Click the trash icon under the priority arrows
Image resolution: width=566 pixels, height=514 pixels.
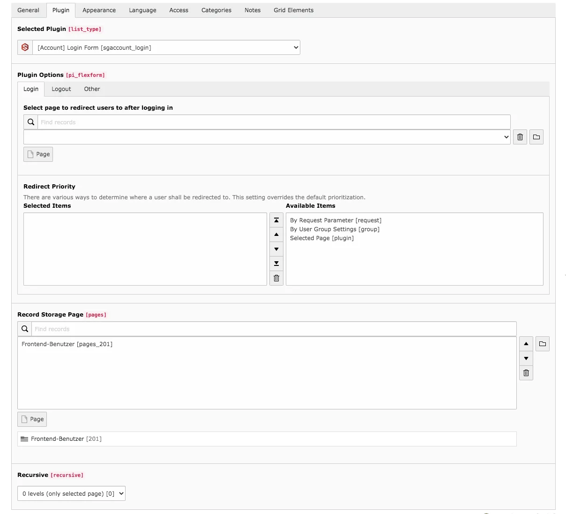coord(276,278)
